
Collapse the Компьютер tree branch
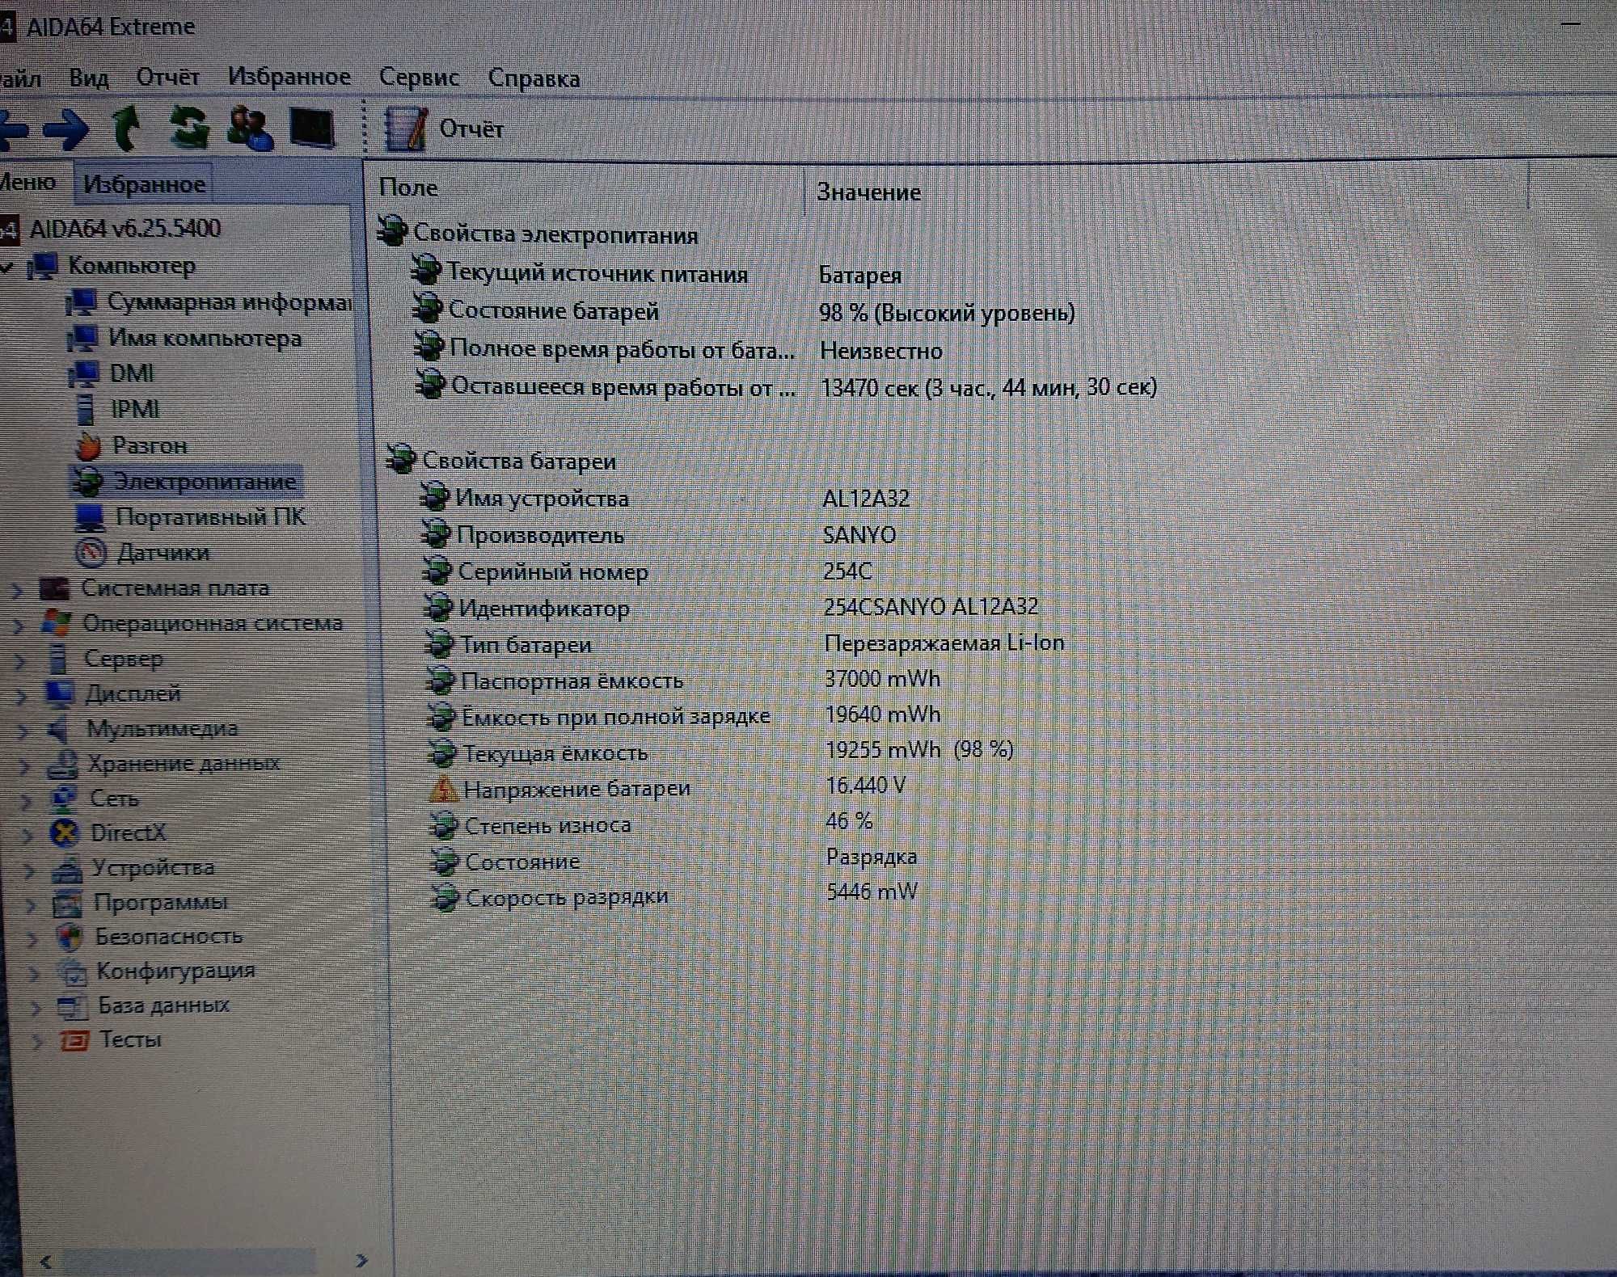pyautogui.click(x=6, y=267)
